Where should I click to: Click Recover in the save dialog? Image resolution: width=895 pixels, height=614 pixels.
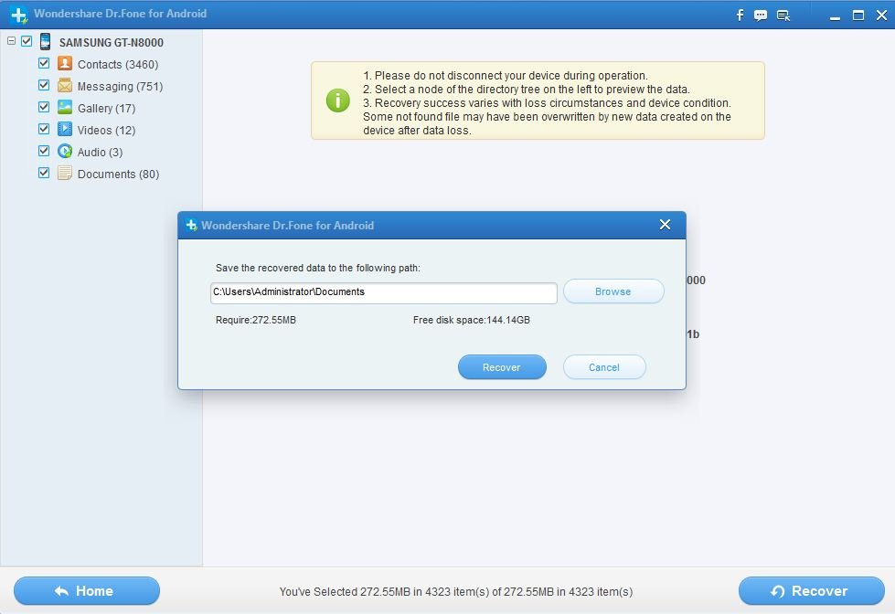point(502,367)
